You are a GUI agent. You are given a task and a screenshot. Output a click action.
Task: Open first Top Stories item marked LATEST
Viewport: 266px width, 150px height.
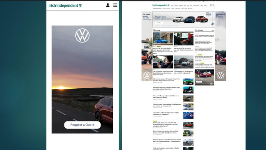click(204, 36)
